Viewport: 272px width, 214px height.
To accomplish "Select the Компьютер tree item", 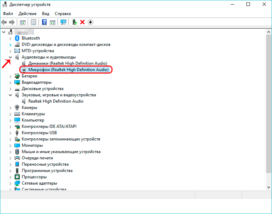I will point(33,120).
